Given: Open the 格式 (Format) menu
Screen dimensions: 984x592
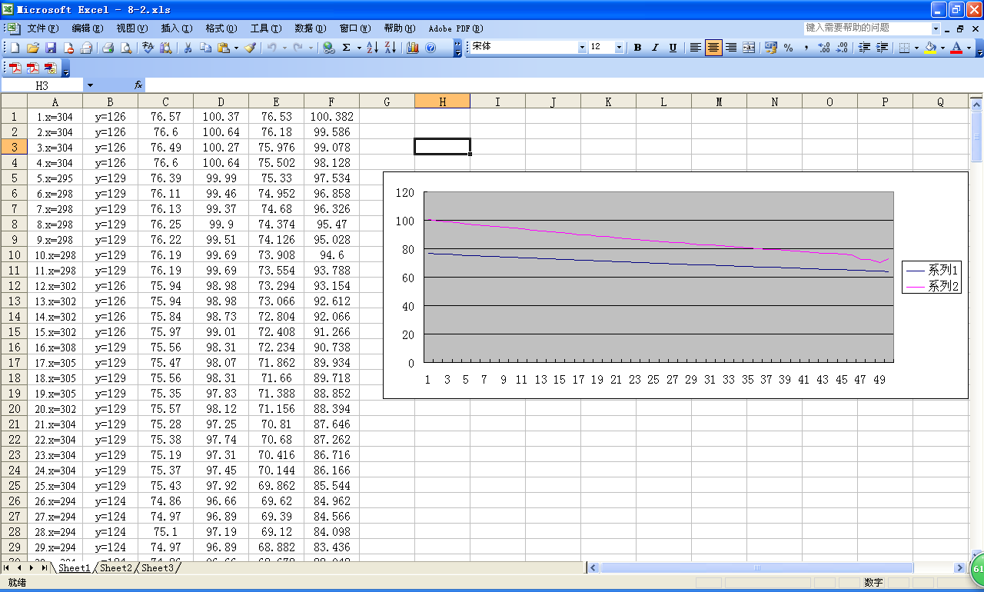Looking at the screenshot, I should click(221, 28).
